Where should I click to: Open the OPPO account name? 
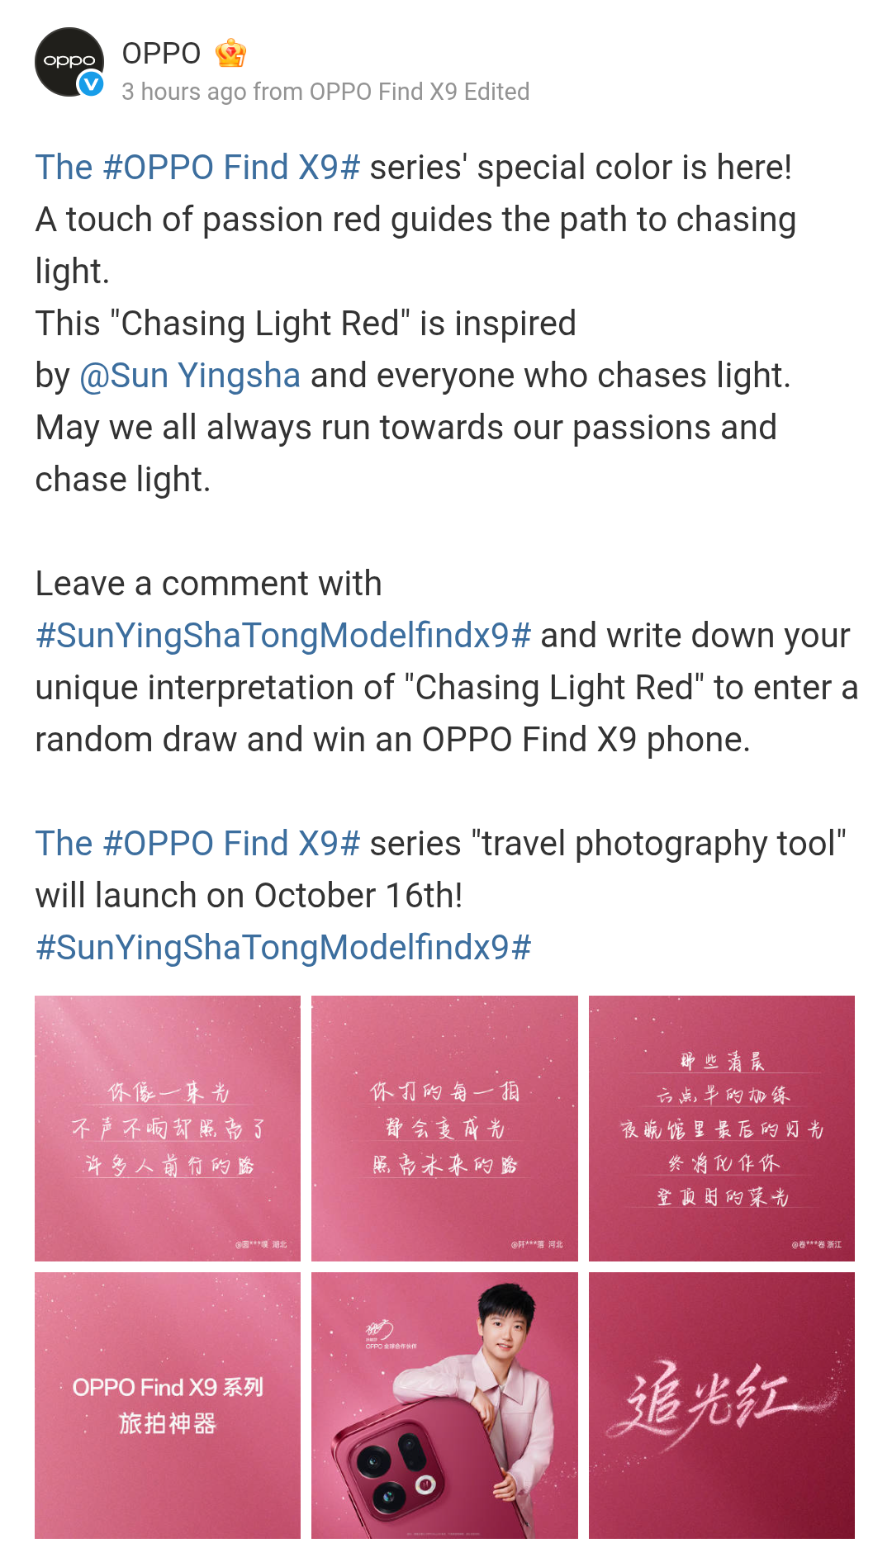pyautogui.click(x=161, y=54)
